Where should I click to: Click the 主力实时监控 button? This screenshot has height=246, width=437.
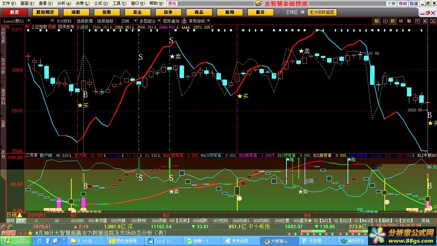pos(322,12)
